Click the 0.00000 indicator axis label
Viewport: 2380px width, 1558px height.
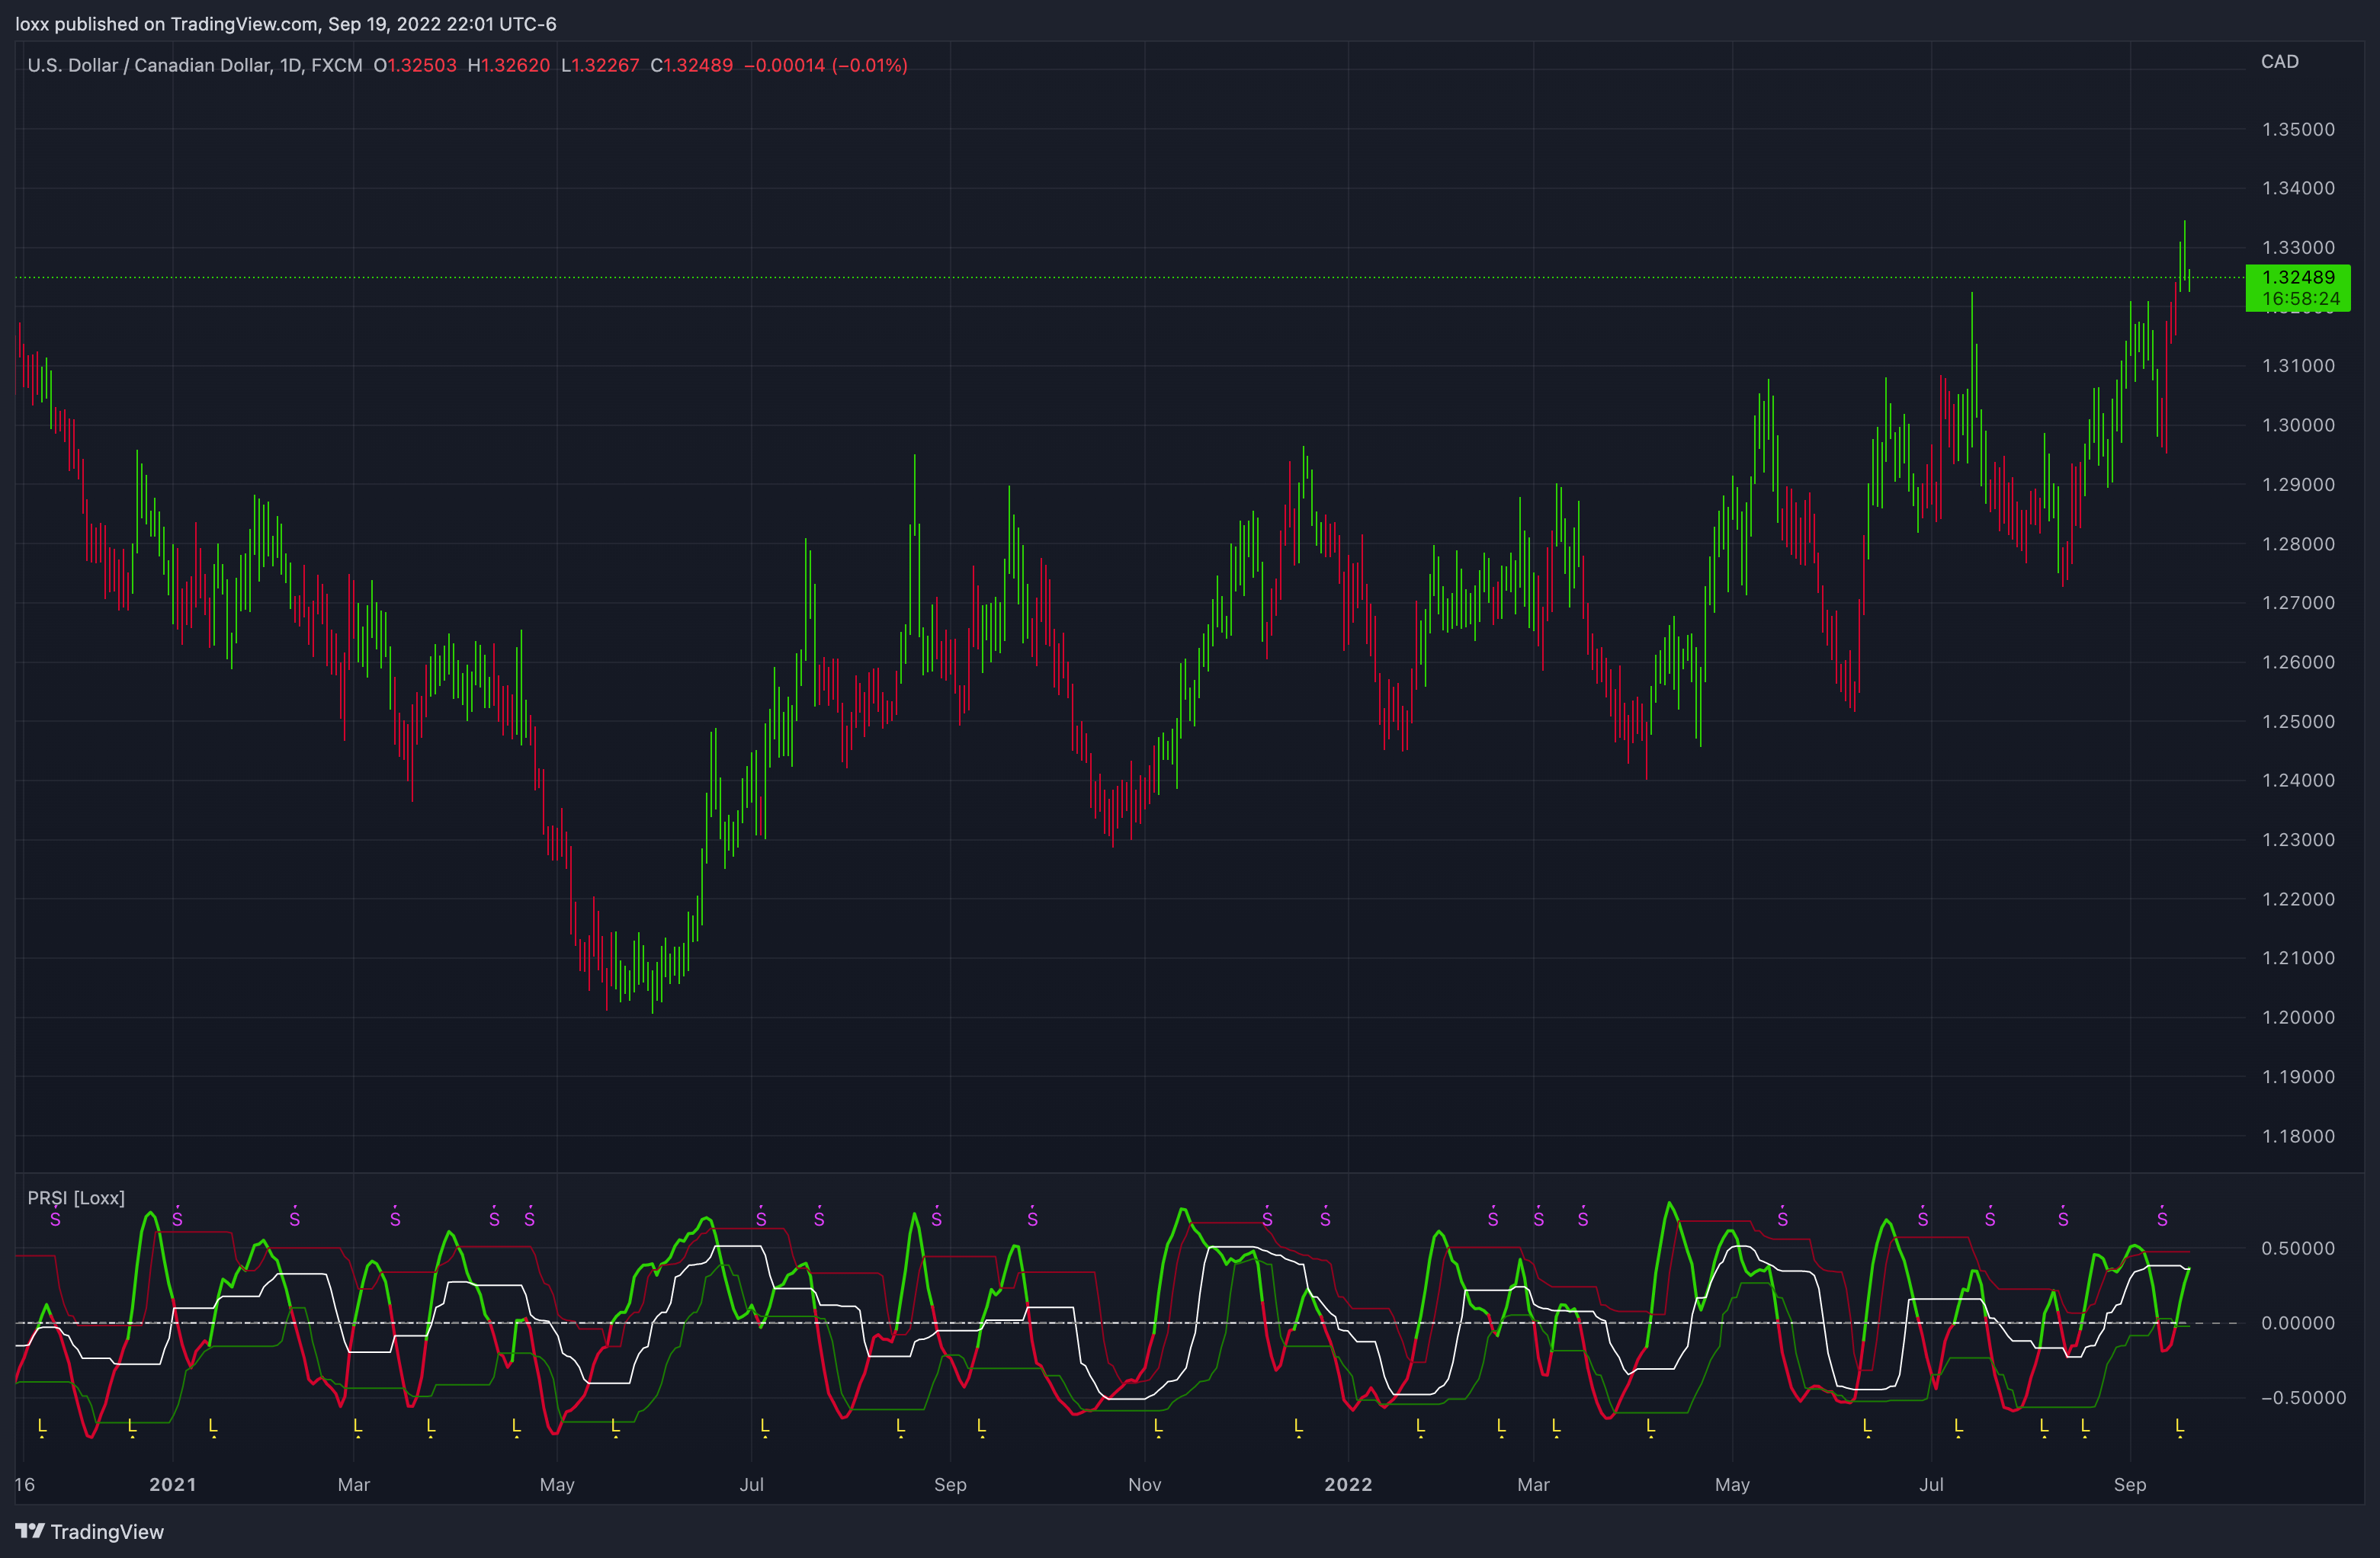2299,1323
